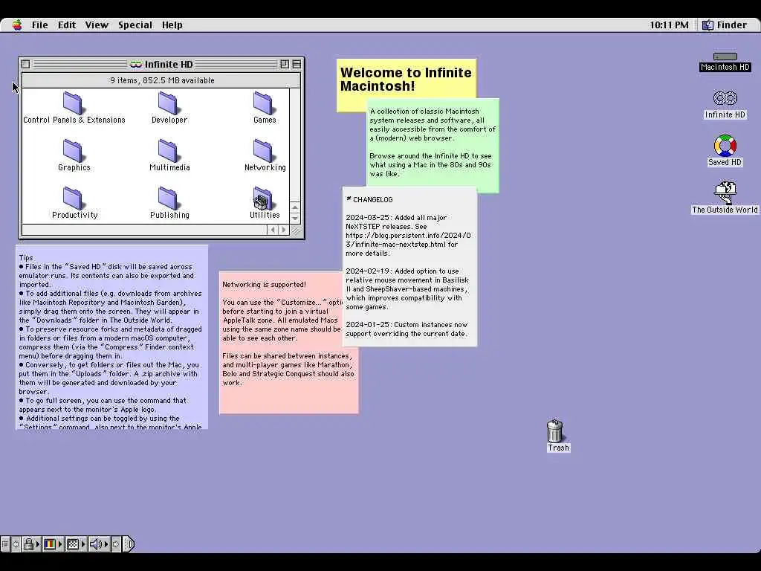Toggle the Infinite HD window collapse box
Viewport: 761px width, 571px height.
[x=297, y=64]
